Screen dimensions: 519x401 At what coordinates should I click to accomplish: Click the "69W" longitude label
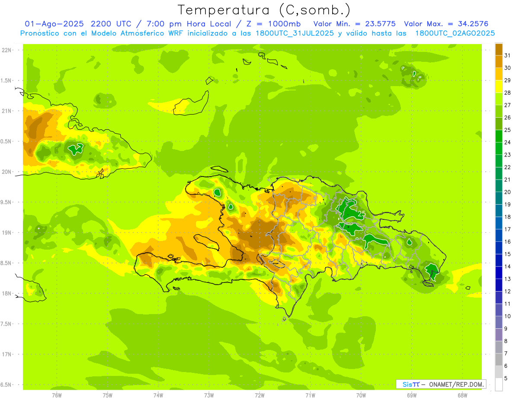(x=412, y=395)
